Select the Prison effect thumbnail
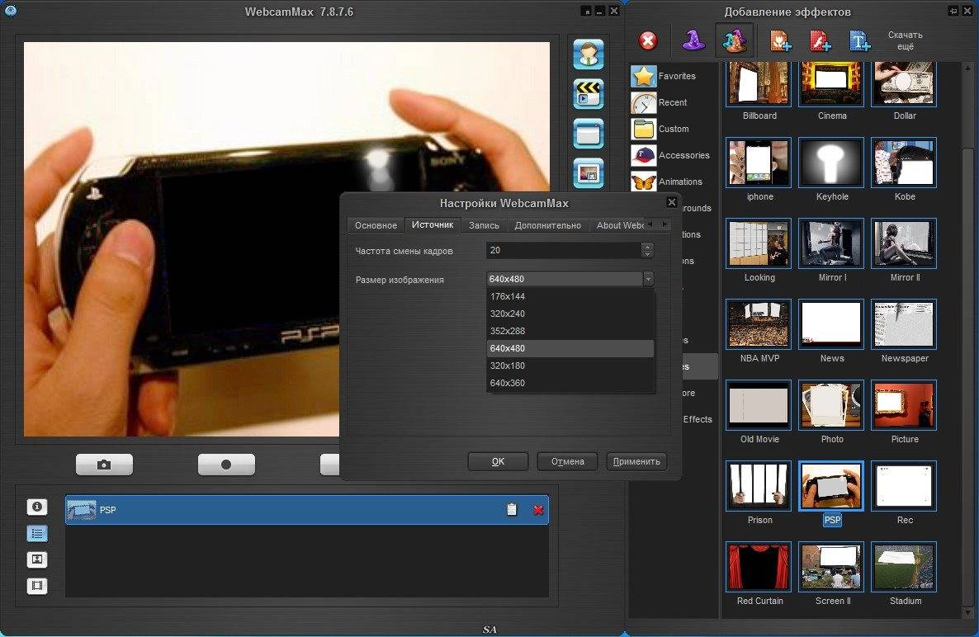Viewport: 979px width, 637px height. pos(759,486)
